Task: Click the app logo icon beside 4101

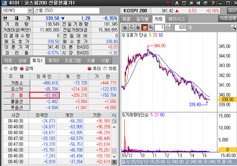Action: click(x=4, y=3)
